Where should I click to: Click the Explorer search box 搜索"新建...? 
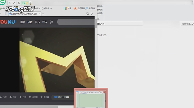[187, 24]
